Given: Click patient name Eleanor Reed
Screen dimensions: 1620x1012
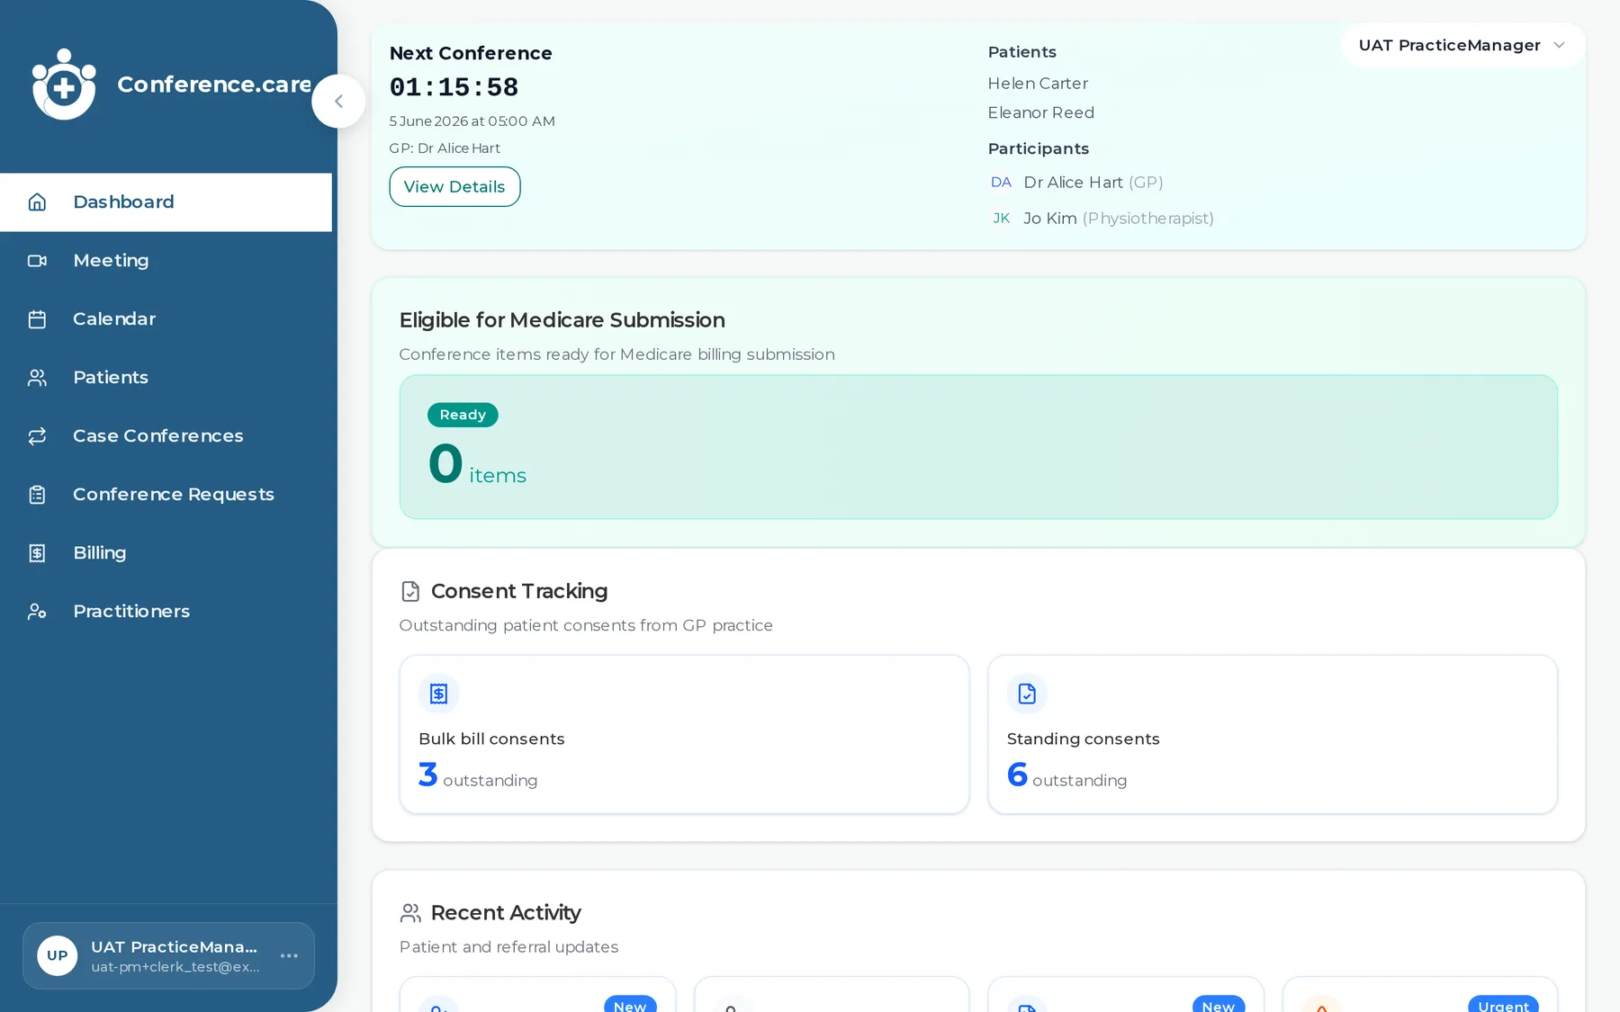Looking at the screenshot, I should click(x=1041, y=113).
